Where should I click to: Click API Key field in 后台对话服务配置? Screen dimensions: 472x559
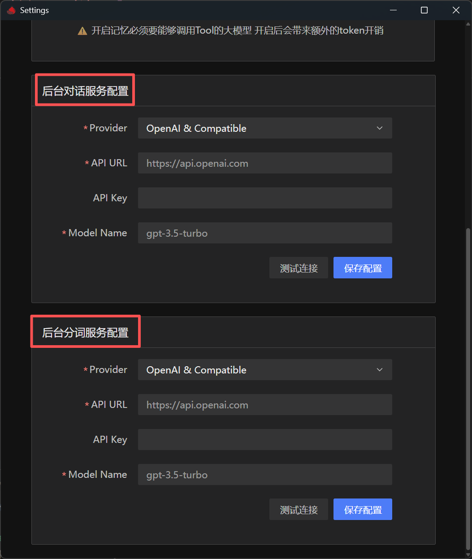tap(265, 198)
